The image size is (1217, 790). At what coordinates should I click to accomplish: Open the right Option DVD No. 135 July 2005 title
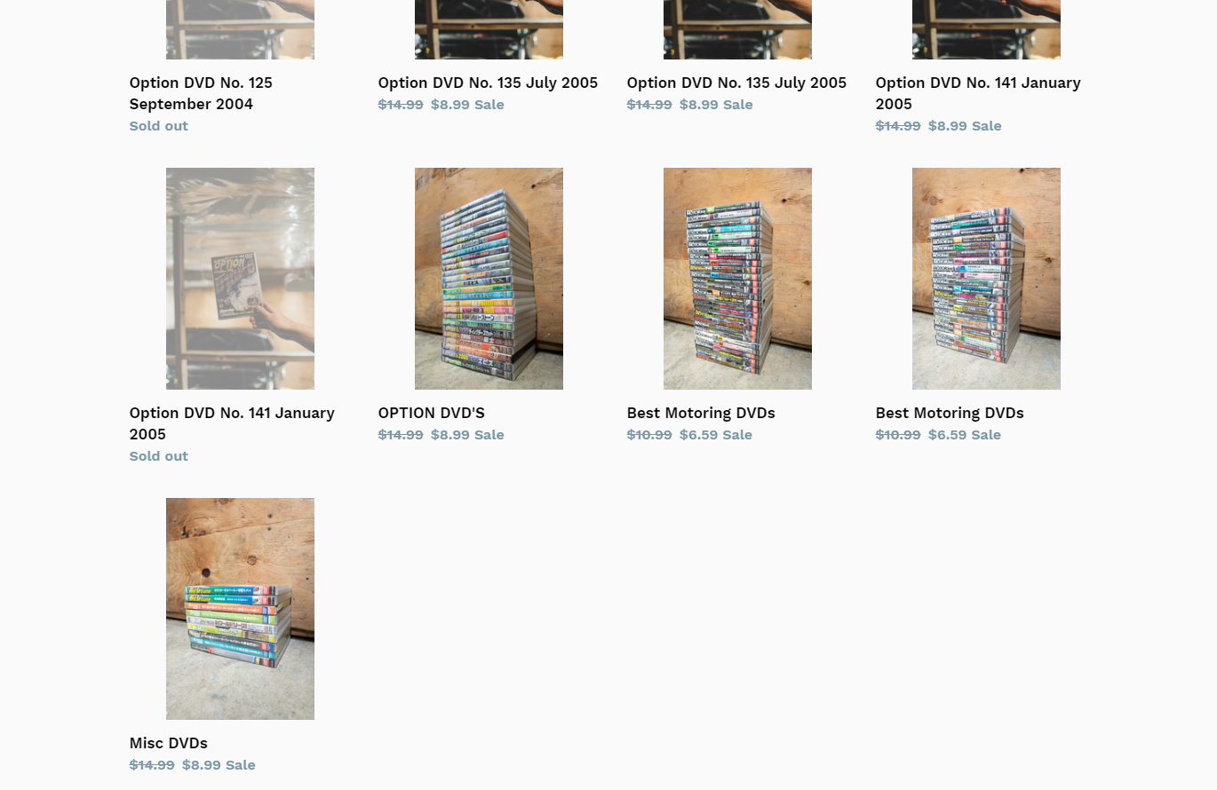(736, 83)
